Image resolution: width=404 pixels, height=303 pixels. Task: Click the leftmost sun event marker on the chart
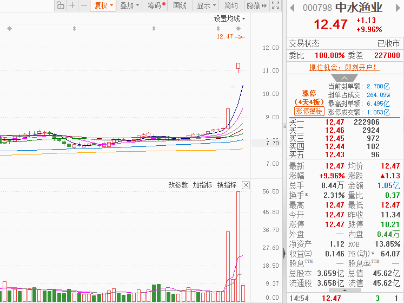(10, 28)
